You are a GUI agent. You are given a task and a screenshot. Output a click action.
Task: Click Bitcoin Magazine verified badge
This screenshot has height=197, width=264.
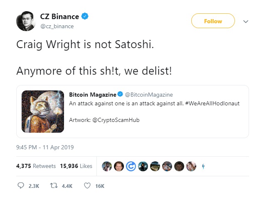pyautogui.click(x=120, y=94)
